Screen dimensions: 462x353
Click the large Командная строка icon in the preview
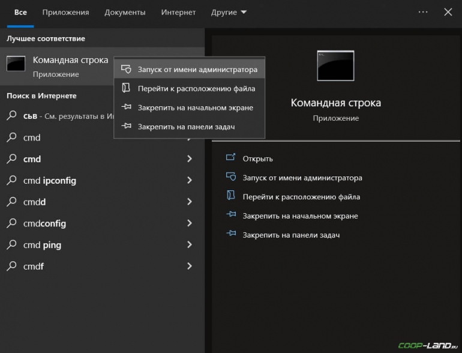pyautogui.click(x=335, y=65)
